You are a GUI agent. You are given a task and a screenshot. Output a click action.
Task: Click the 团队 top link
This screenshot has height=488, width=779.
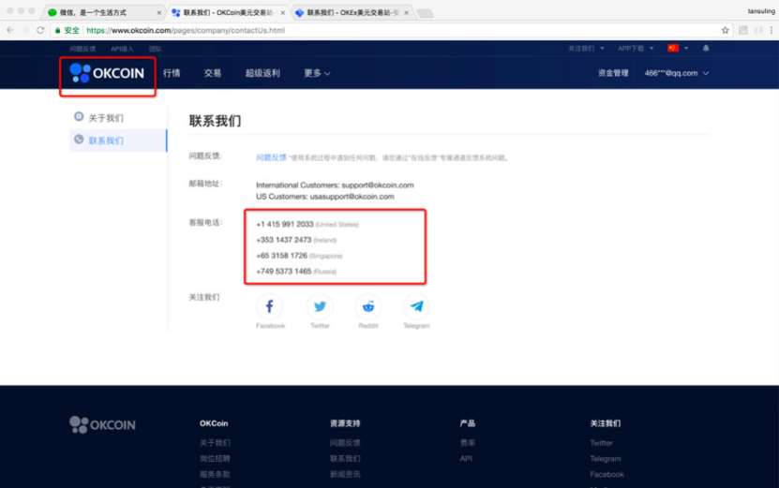[156, 49]
